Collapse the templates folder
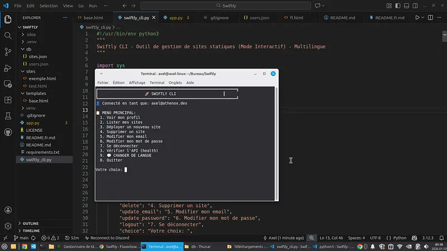This screenshot has height=251, width=447. pos(36,94)
